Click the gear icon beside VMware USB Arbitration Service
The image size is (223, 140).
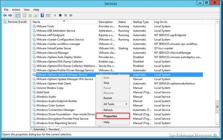click(34, 31)
